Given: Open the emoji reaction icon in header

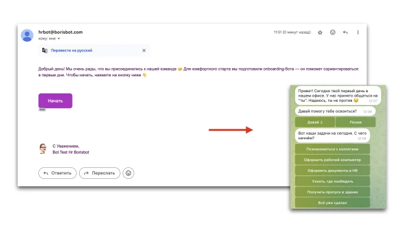Looking at the screenshot, I should coord(333,32).
